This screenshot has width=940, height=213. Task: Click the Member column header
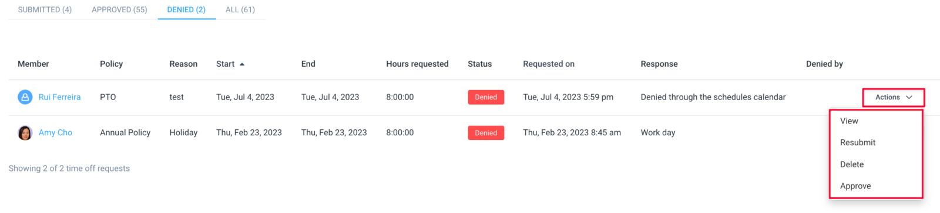point(33,64)
